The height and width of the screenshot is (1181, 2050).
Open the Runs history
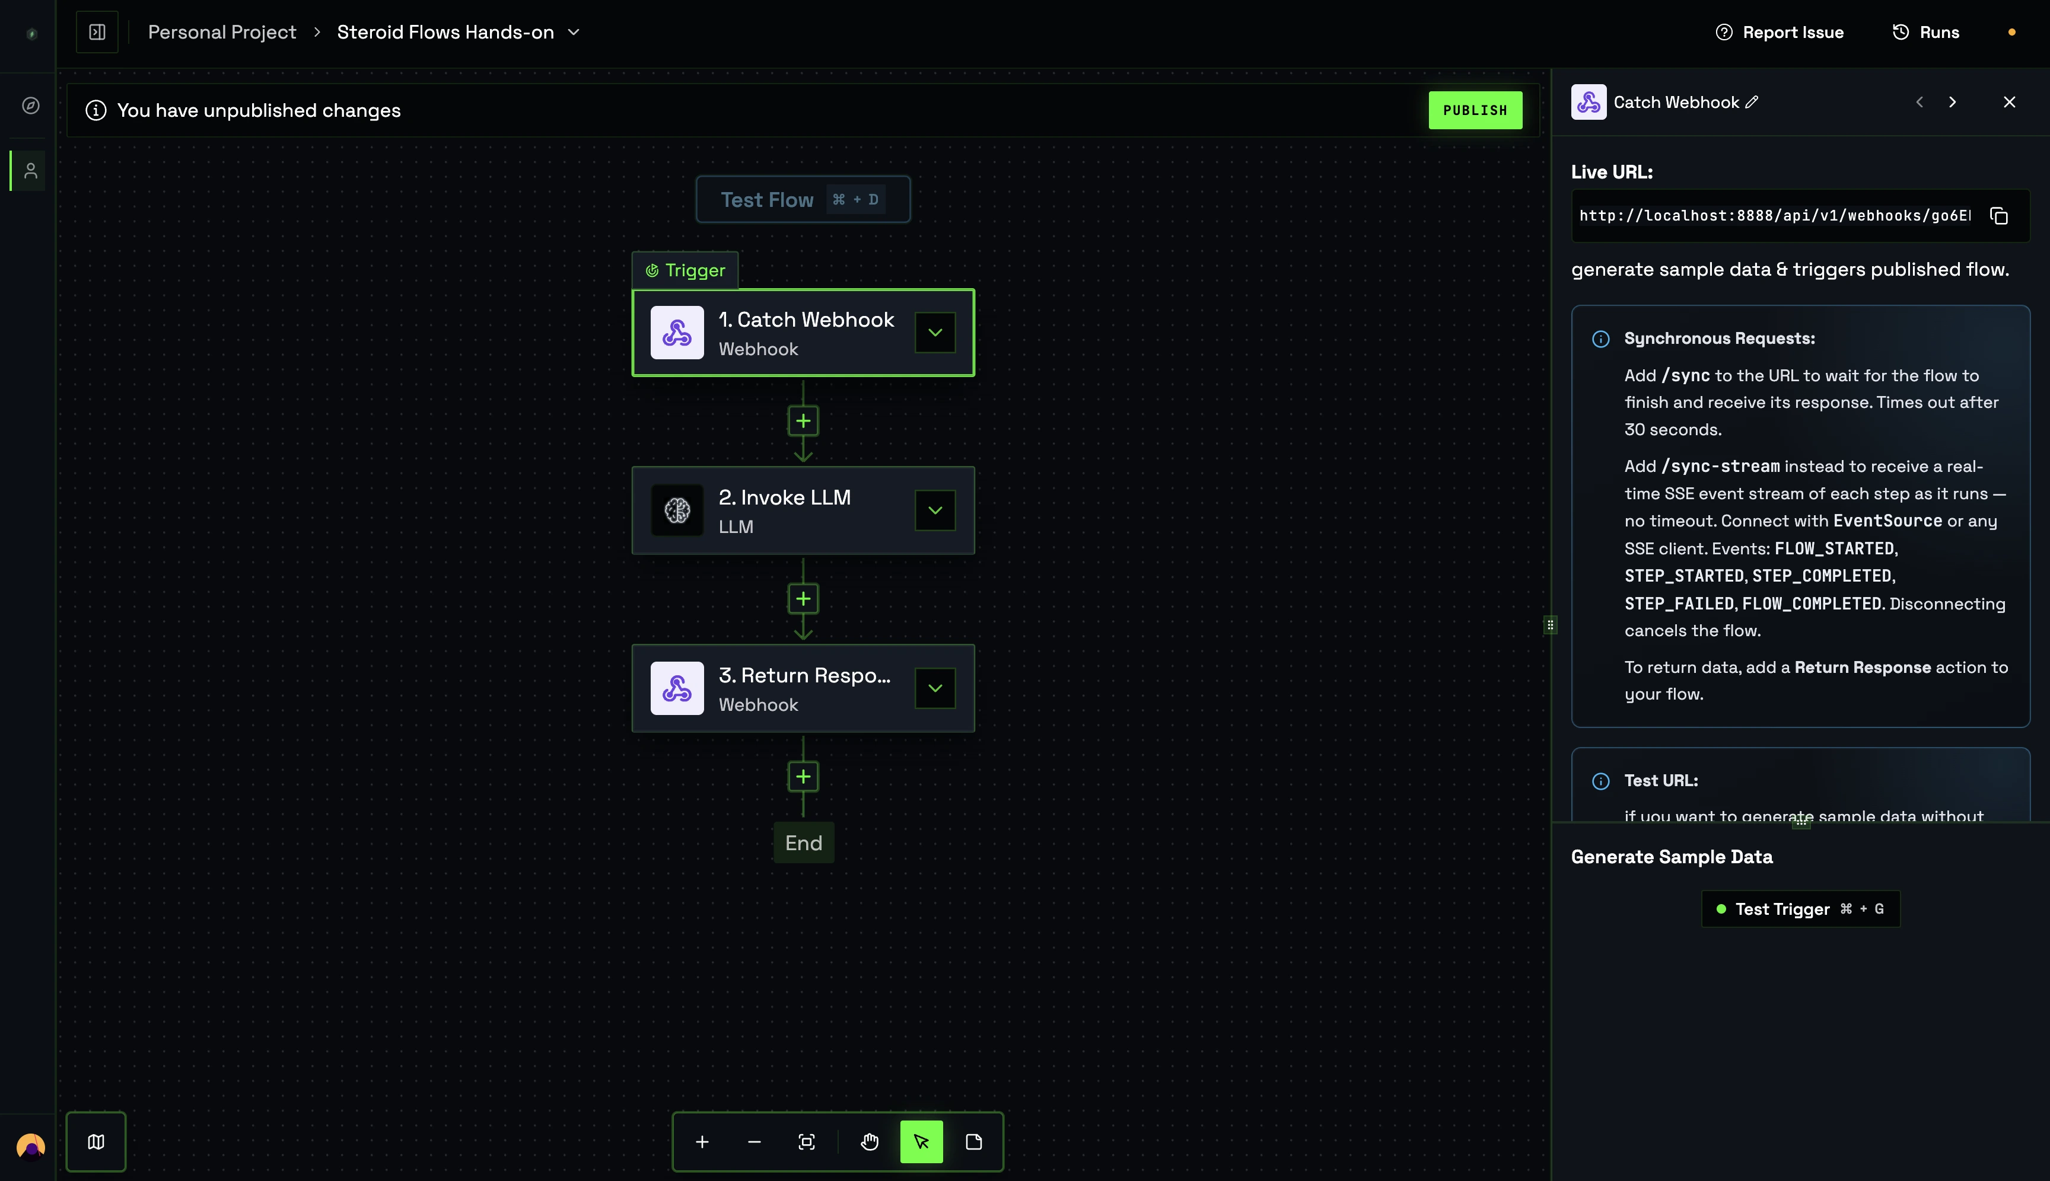1926,33
